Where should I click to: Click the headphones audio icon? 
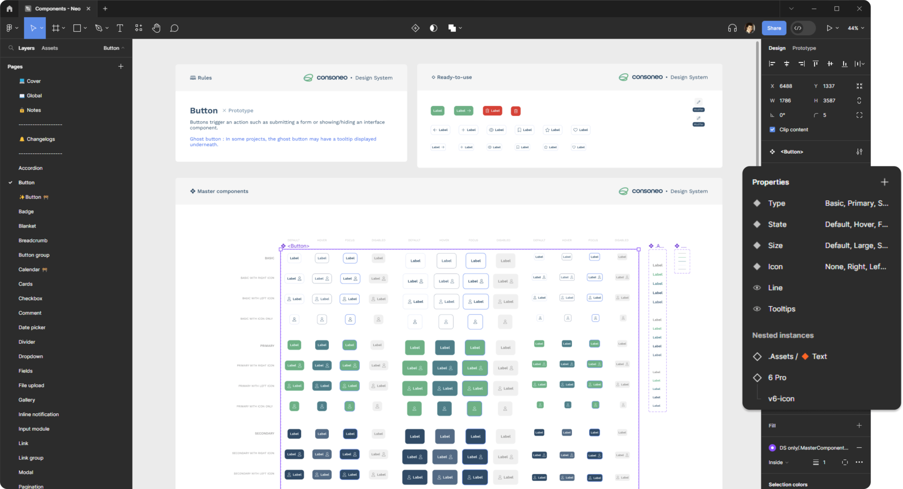[x=732, y=28]
